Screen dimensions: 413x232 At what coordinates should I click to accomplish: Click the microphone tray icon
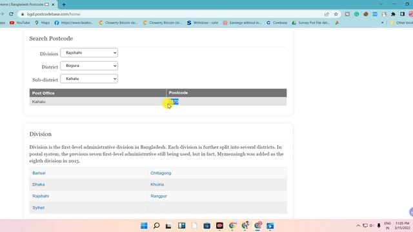tap(379, 226)
